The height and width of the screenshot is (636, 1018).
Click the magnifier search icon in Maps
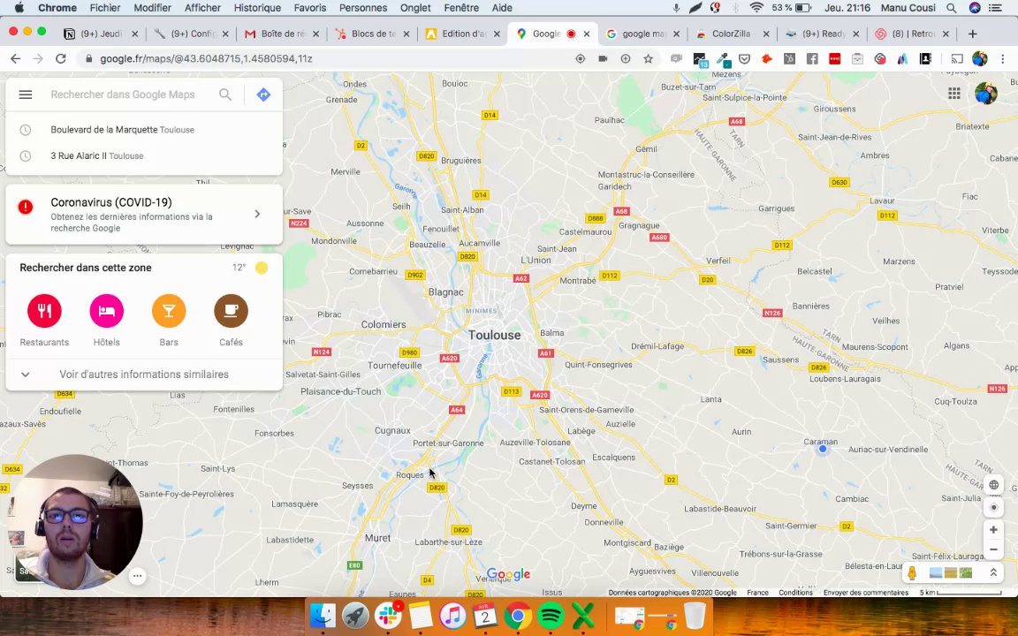225,95
